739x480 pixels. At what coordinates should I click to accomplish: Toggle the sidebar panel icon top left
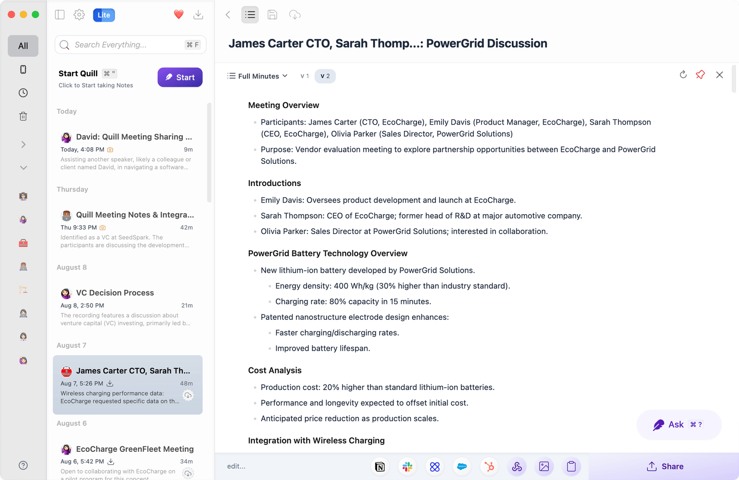tap(60, 15)
